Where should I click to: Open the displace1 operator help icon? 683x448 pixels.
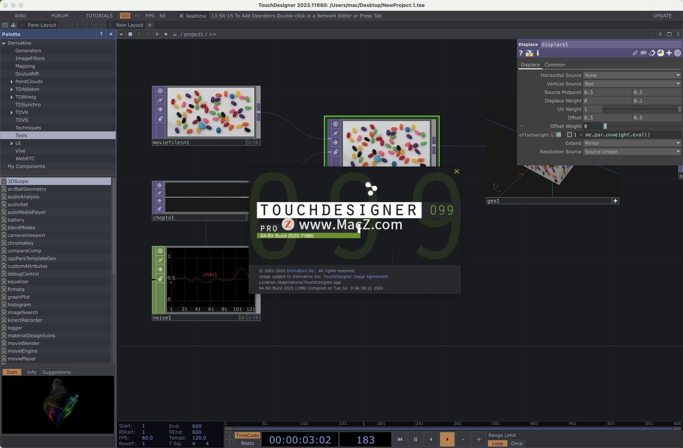click(x=521, y=53)
